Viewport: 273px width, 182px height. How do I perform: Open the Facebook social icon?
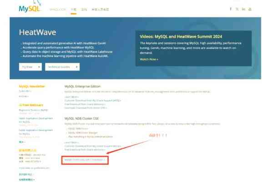tap(231, 9)
